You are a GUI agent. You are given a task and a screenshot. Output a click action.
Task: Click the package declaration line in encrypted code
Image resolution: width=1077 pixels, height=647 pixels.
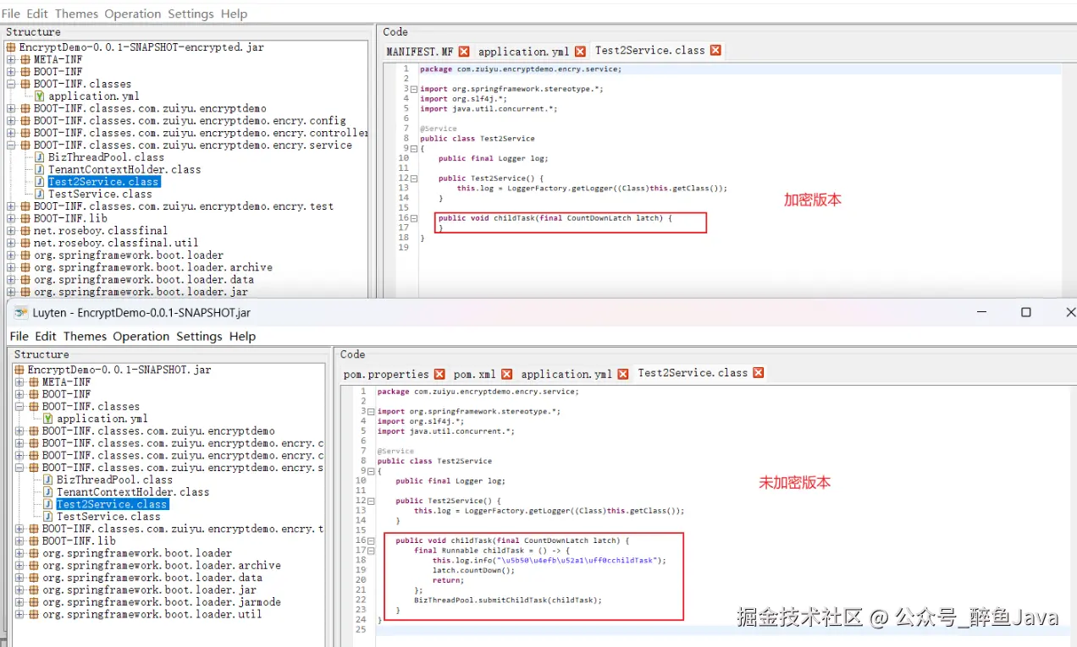(521, 69)
